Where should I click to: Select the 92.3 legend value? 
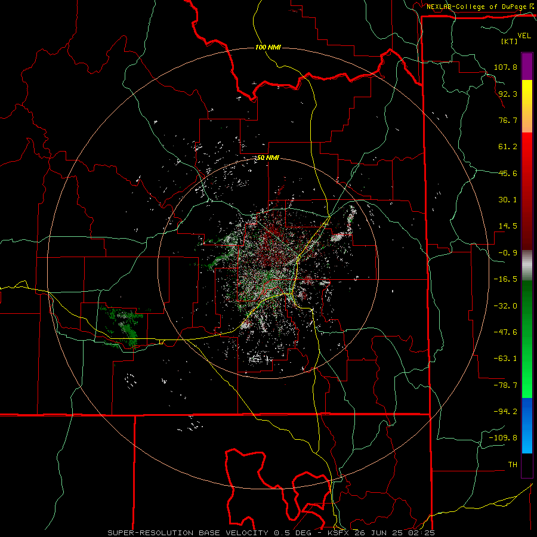pos(508,94)
